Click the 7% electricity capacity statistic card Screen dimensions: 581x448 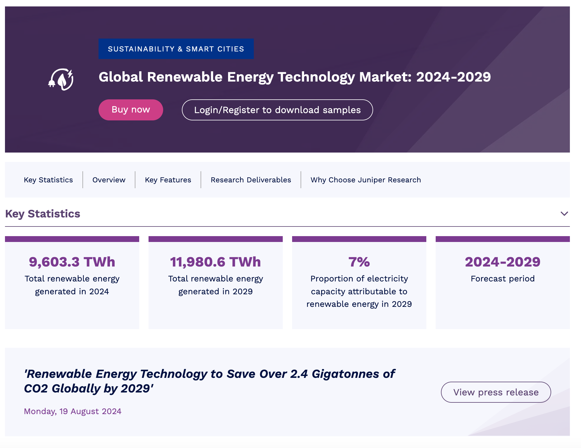click(x=359, y=282)
